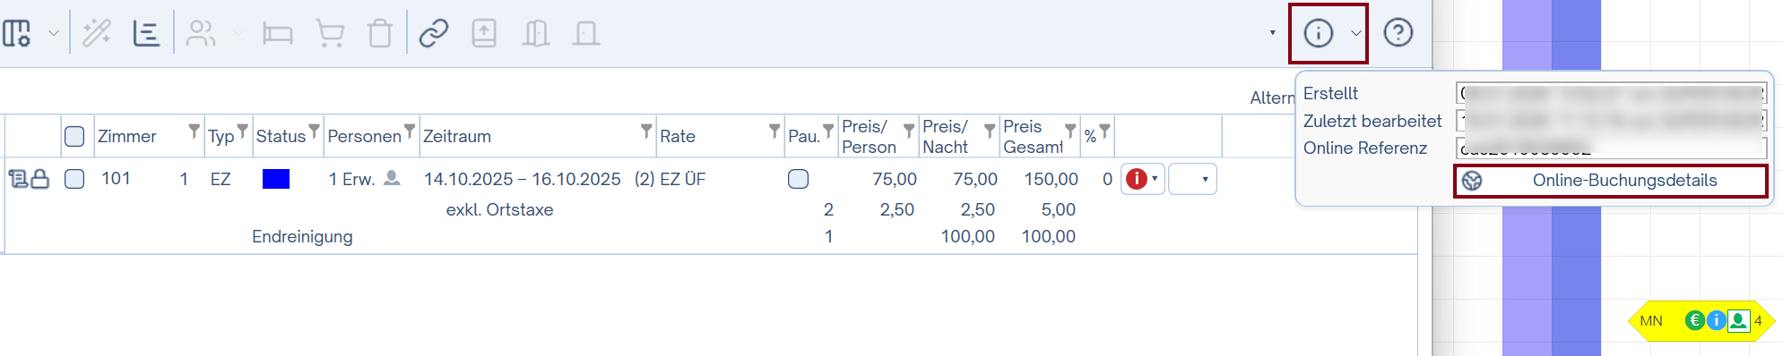This screenshot has height=356, width=1783.
Task: Click the magic wand toolbar icon
Action: pyautogui.click(x=97, y=34)
